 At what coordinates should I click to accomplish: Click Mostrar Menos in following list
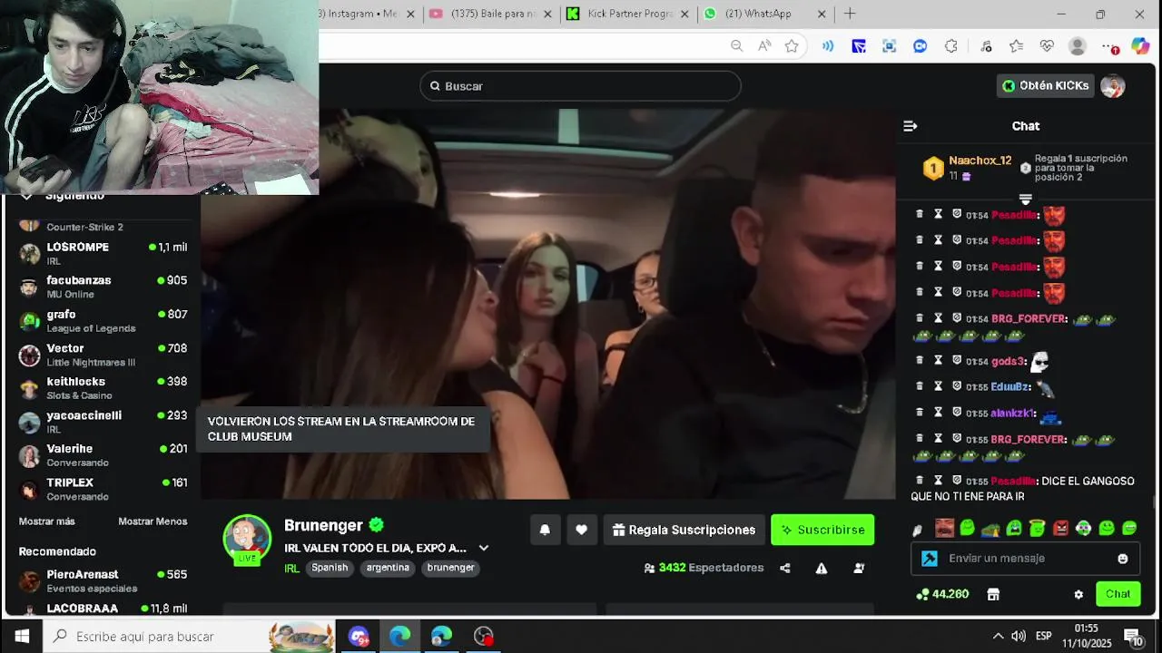coord(153,521)
